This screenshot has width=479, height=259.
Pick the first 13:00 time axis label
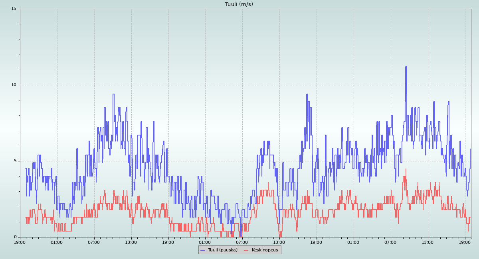point(131,242)
